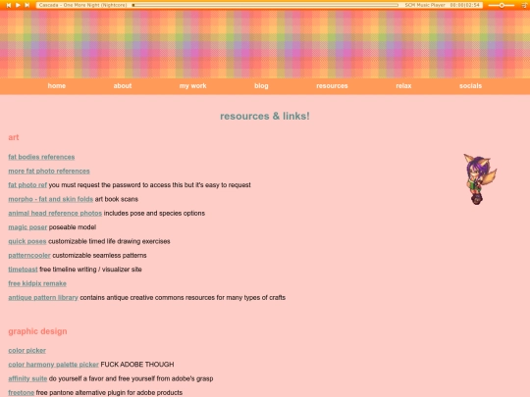Open the resources nav item
The width and height of the screenshot is (530, 397).
click(x=332, y=85)
